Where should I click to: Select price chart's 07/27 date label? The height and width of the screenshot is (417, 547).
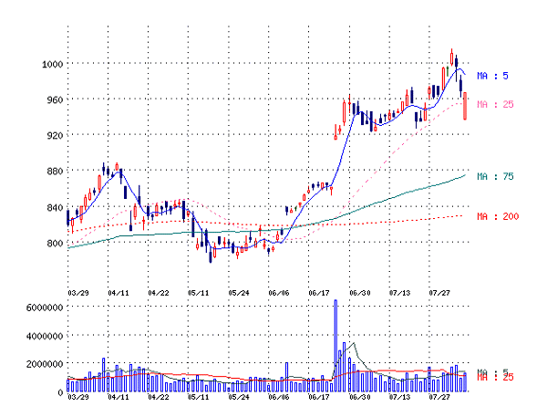point(439,293)
